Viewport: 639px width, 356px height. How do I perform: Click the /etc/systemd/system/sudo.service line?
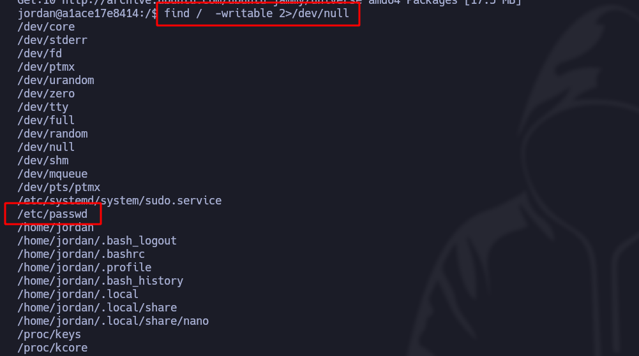[119, 201]
